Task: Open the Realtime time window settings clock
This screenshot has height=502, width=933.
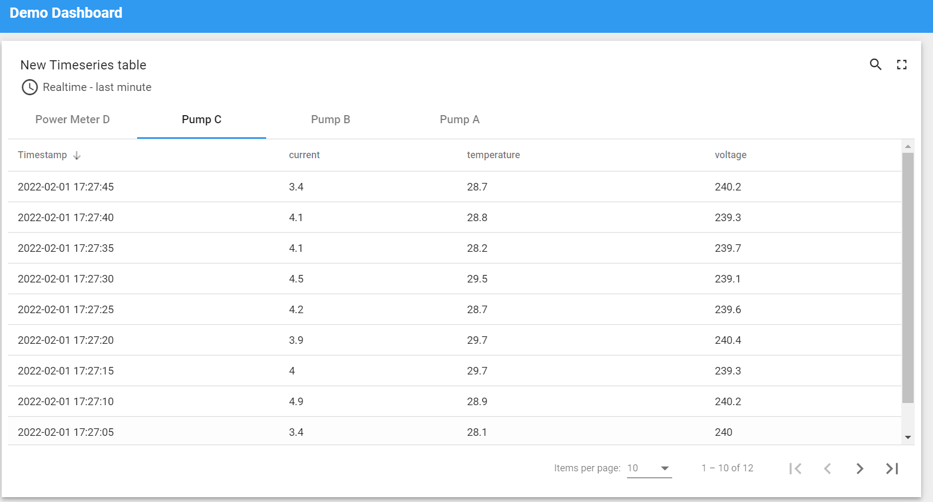Action: (x=30, y=87)
